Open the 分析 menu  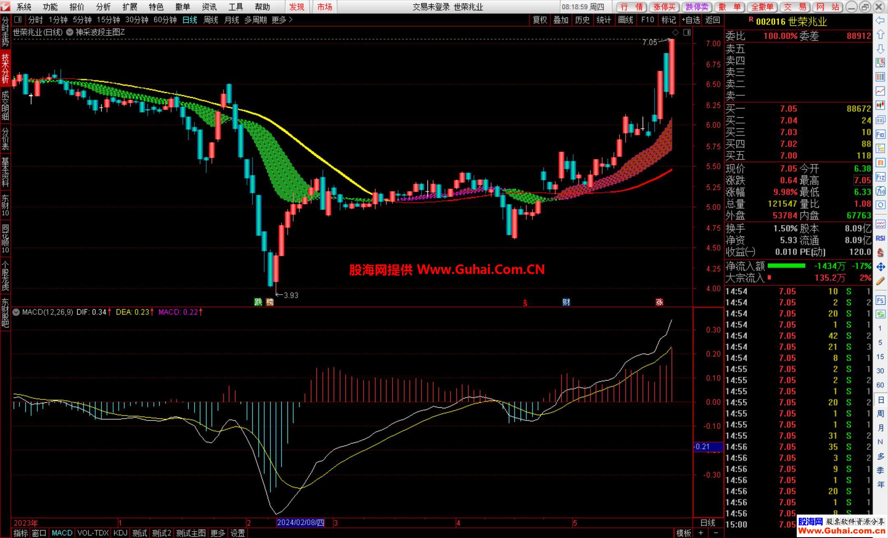click(x=103, y=7)
